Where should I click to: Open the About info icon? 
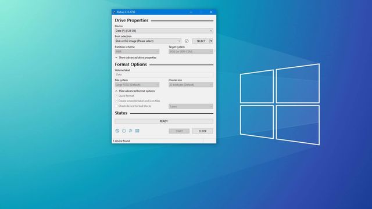pos(124,131)
